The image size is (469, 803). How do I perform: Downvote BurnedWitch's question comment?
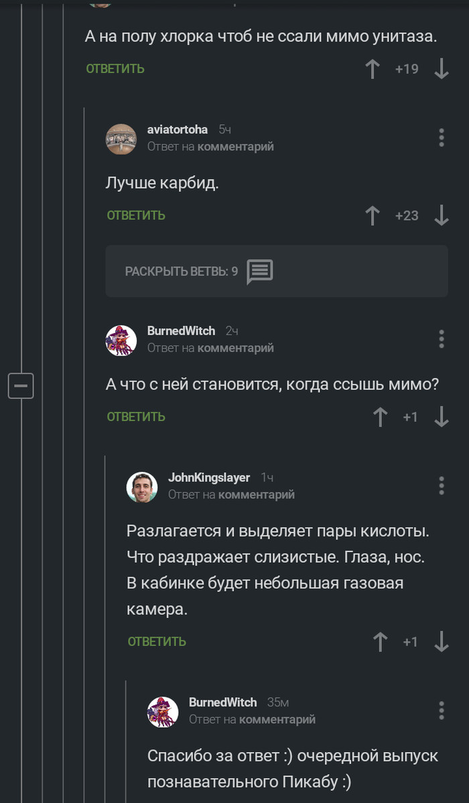coord(441,417)
